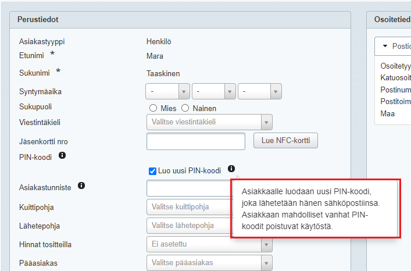Open the first Syntymäaika dropdown
411x271 pixels.
point(168,91)
